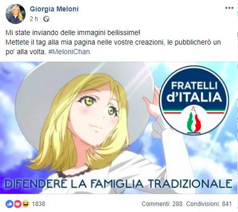Open the anime girl post image
This screenshot has height=212, width=238.
pyautogui.click(x=119, y=128)
